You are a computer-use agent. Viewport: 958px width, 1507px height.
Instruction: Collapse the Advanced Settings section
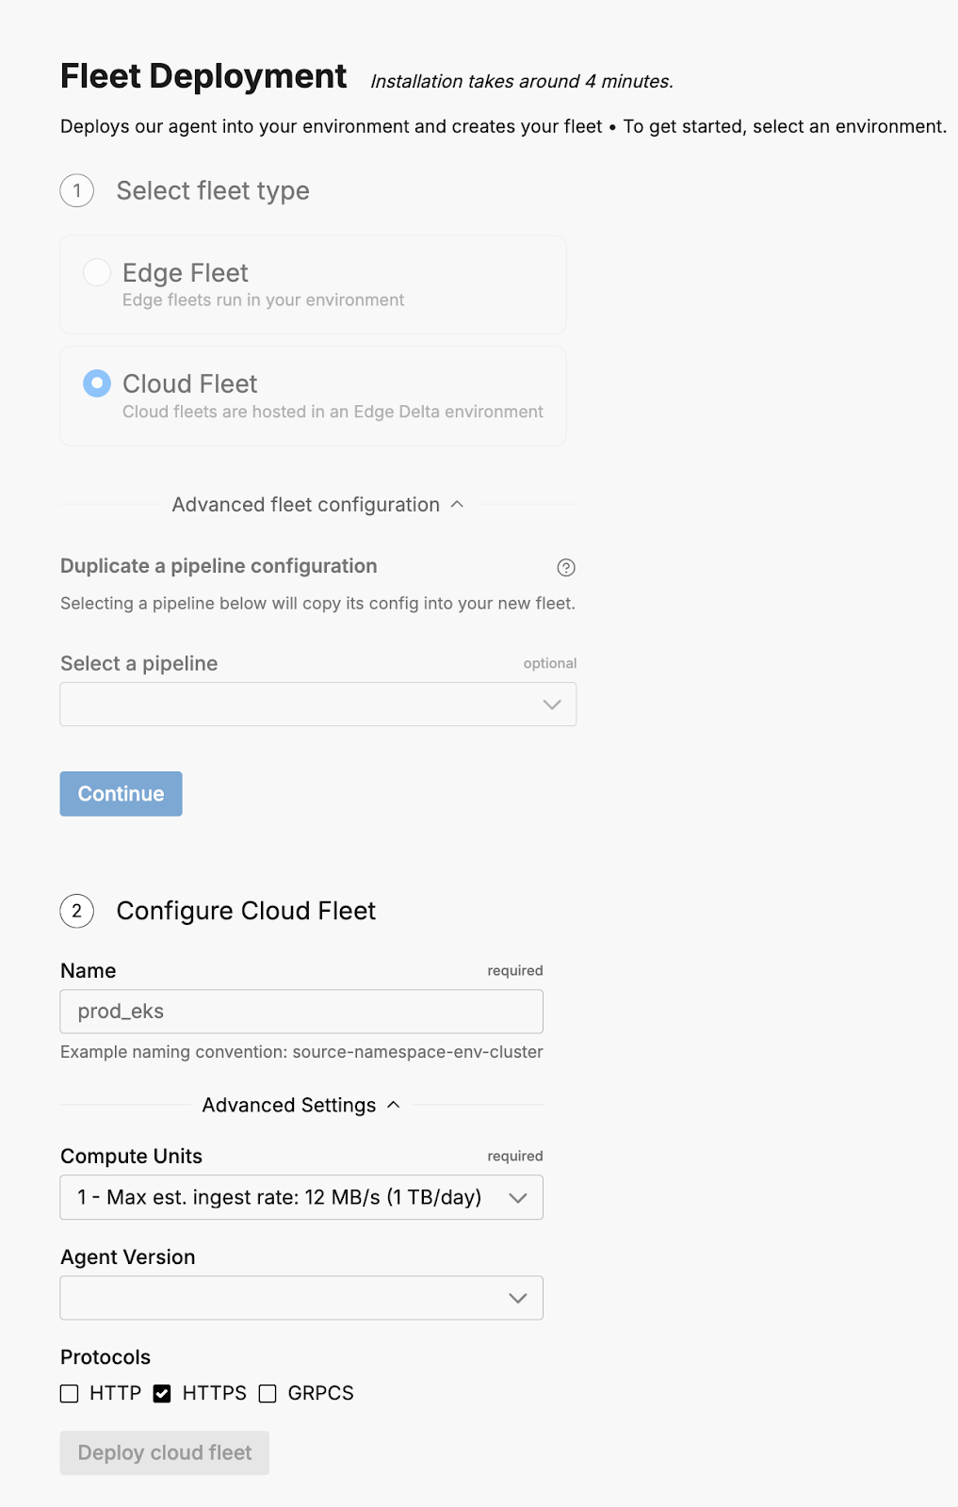(x=300, y=1105)
